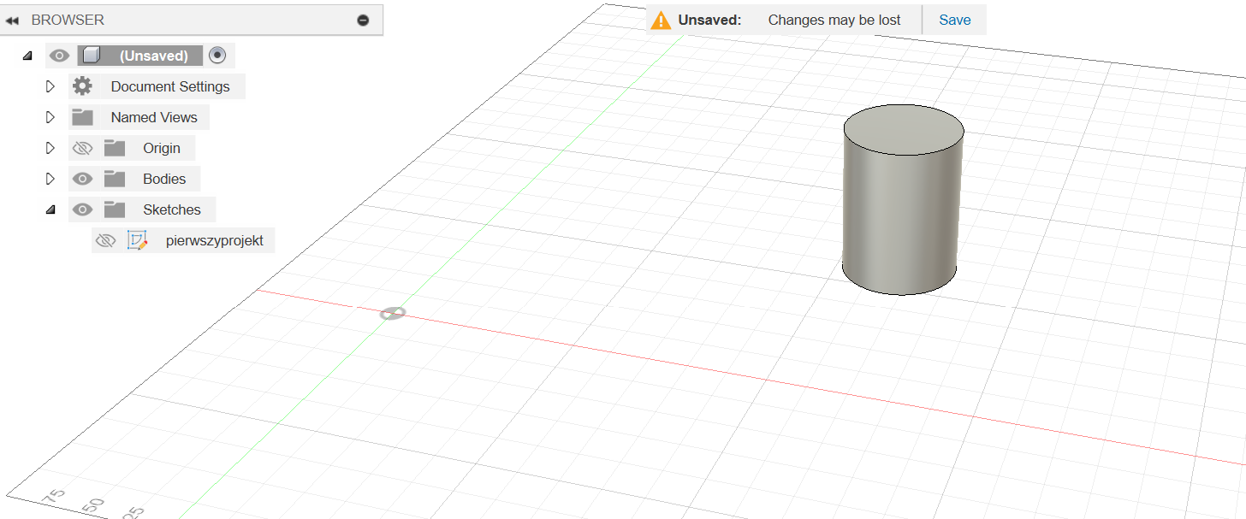This screenshot has width=1246, height=519.
Task: Hide the Bodies folder using its eye icon
Action: (82, 179)
